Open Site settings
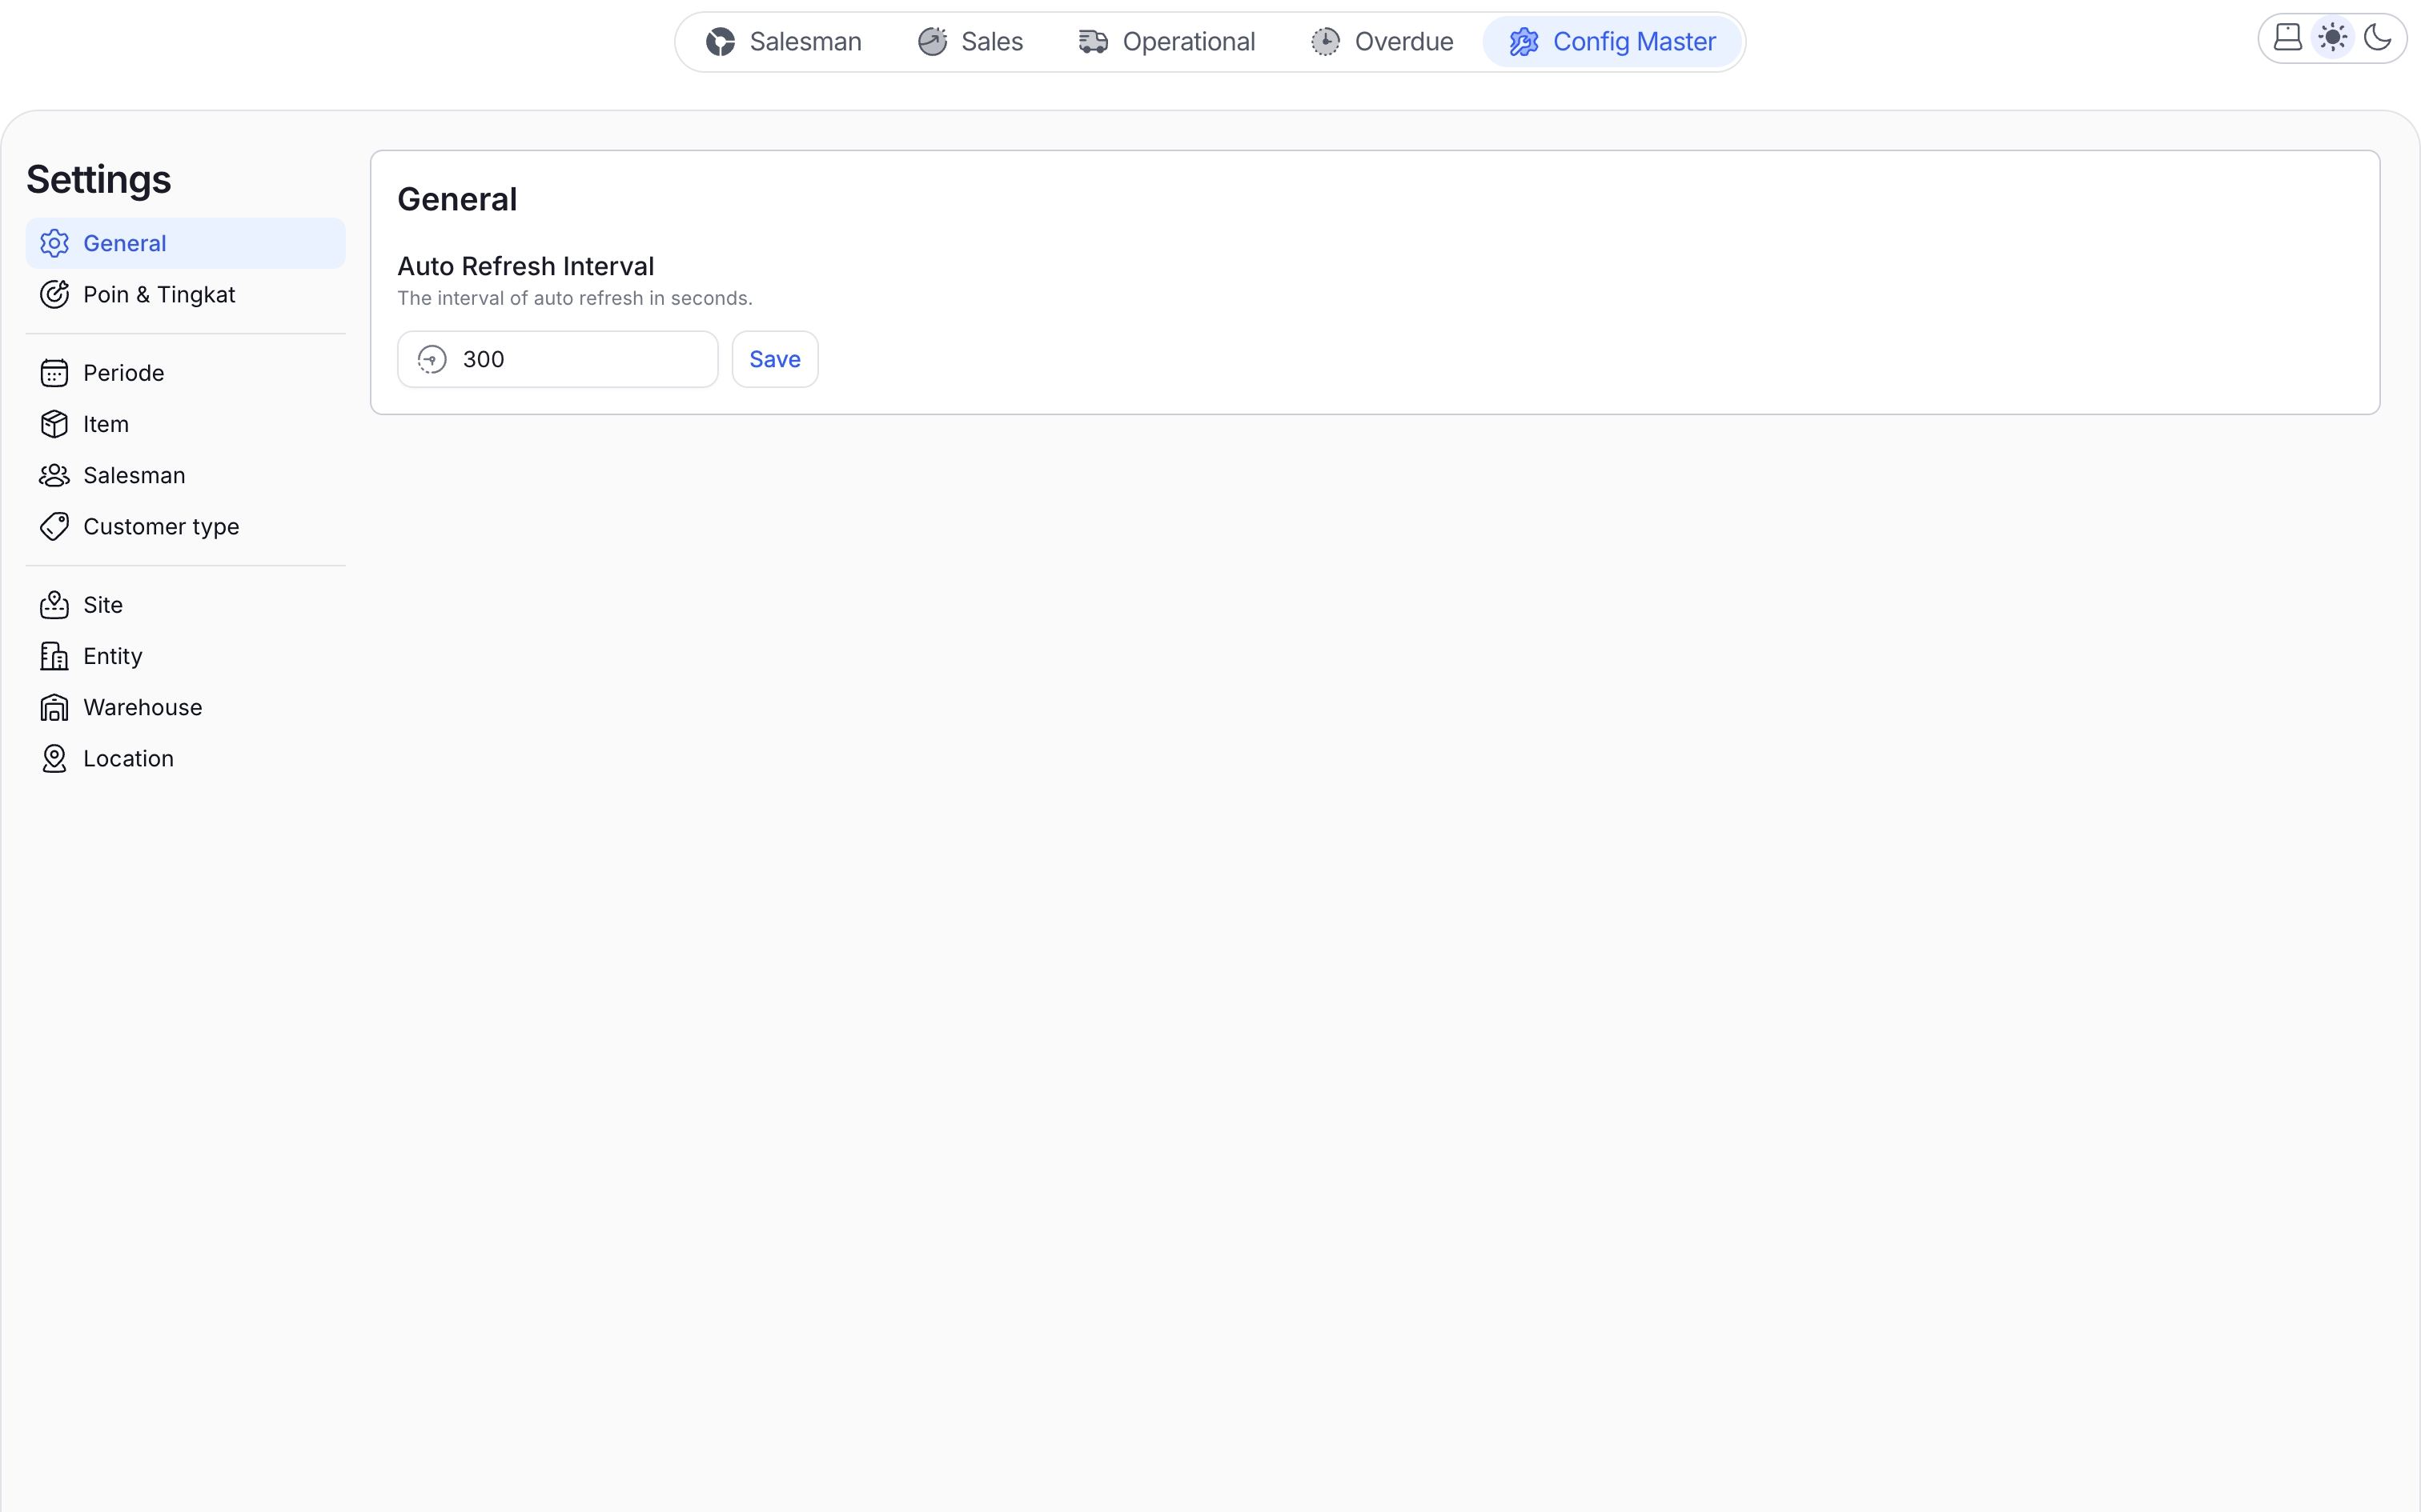2421x1512 pixels. click(186, 605)
